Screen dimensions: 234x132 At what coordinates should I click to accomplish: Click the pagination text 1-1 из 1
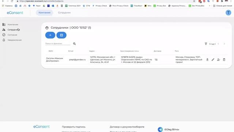tap(212, 44)
